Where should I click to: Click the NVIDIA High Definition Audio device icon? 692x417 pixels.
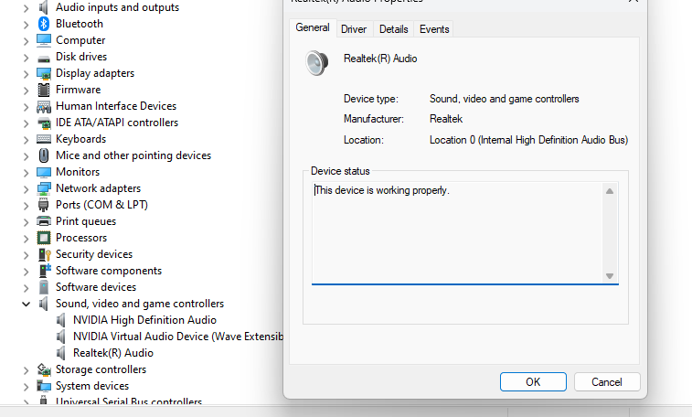[x=61, y=320]
